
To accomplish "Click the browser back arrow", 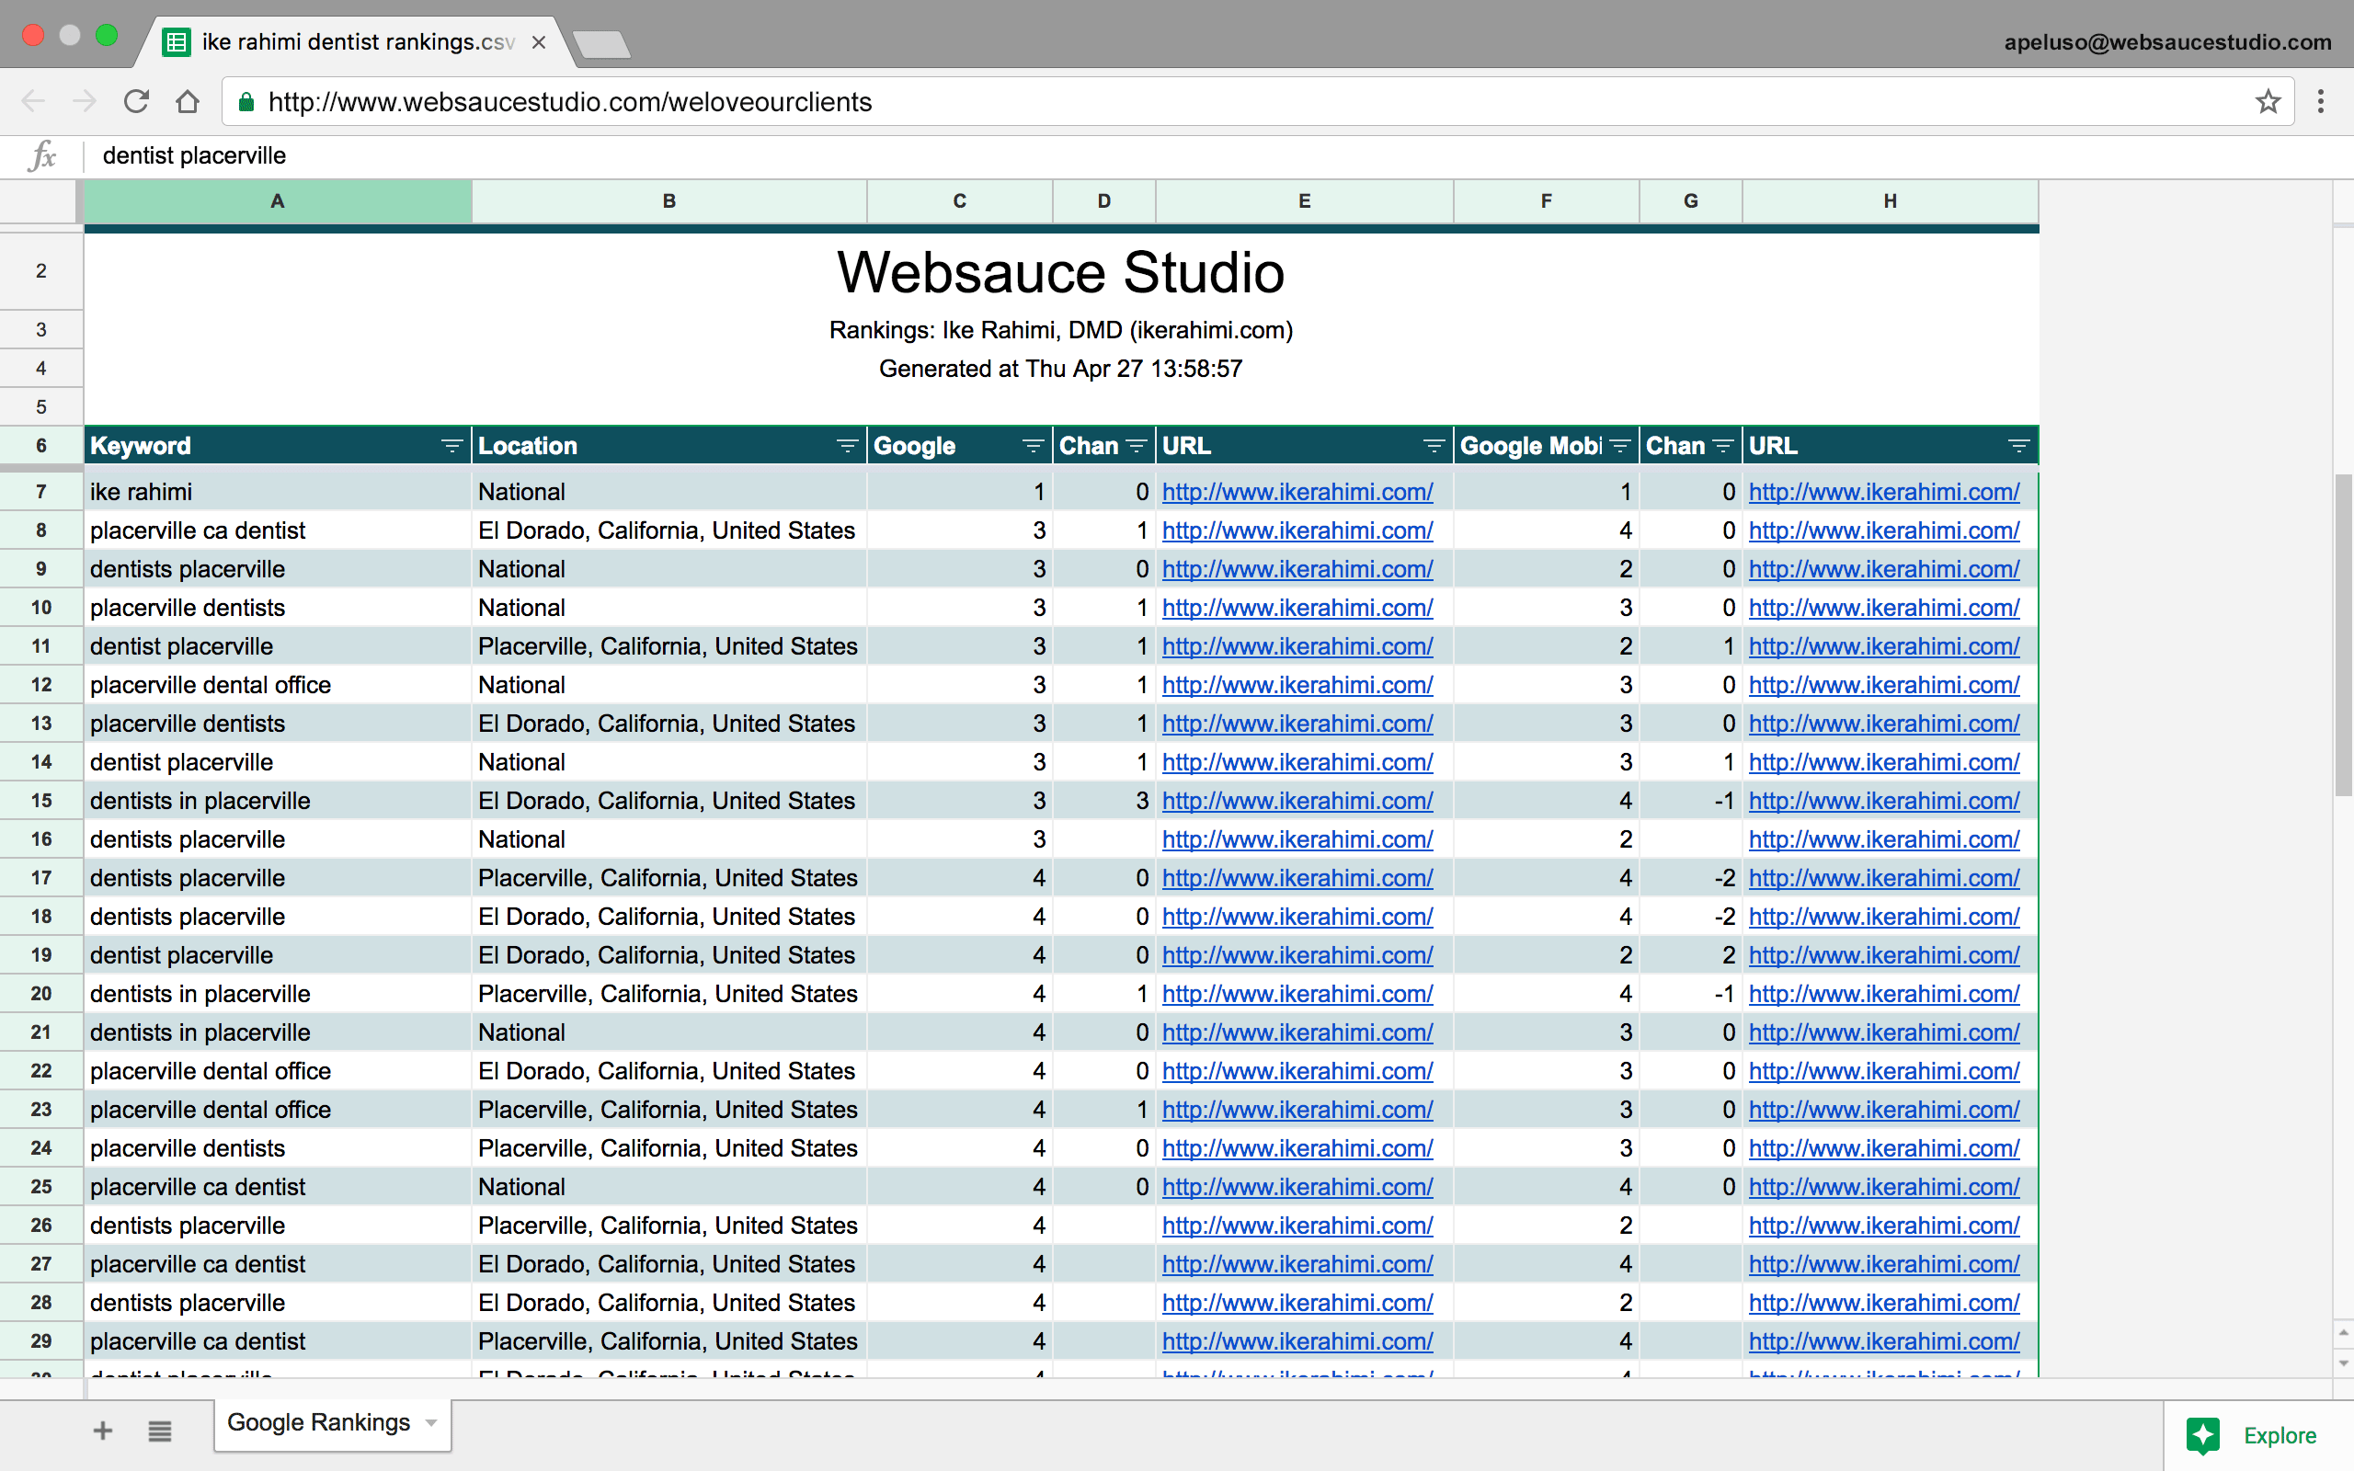I will coord(33,101).
